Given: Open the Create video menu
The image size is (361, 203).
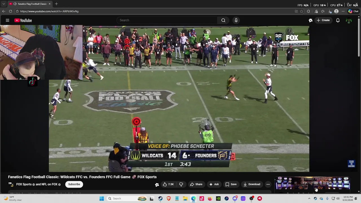Looking at the screenshot, I should point(323,20).
